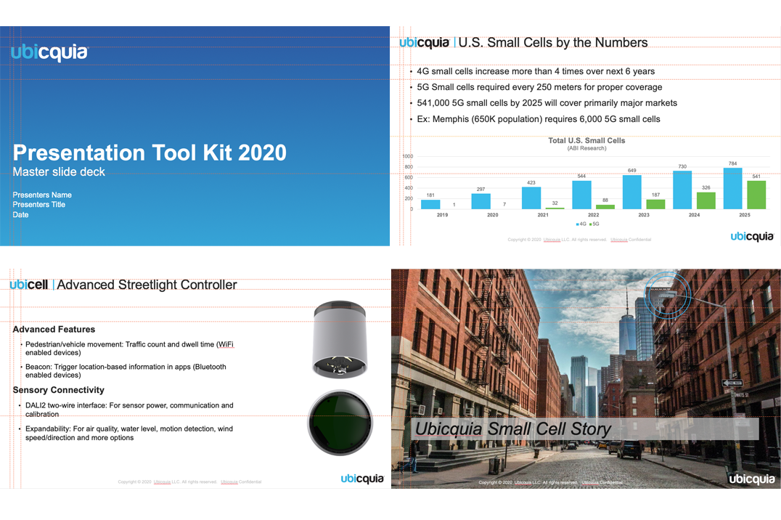Click the copyright footer on small cells slide

(579, 240)
